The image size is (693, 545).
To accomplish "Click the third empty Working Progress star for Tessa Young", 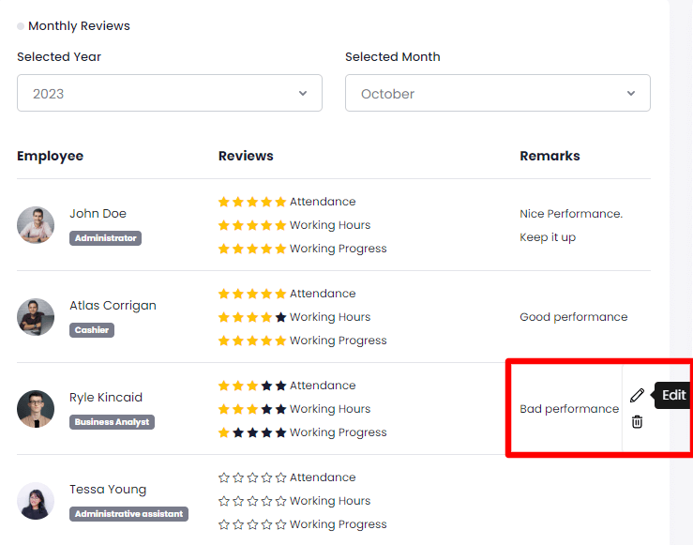I will [x=252, y=524].
